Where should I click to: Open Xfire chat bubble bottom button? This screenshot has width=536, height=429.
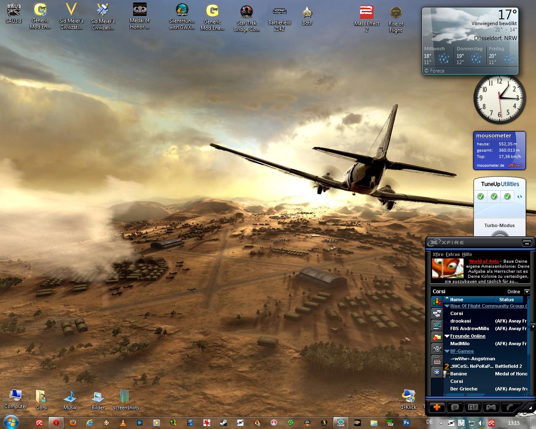tap(455, 407)
